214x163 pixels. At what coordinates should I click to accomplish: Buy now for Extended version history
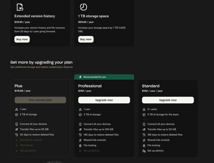point(22,39)
